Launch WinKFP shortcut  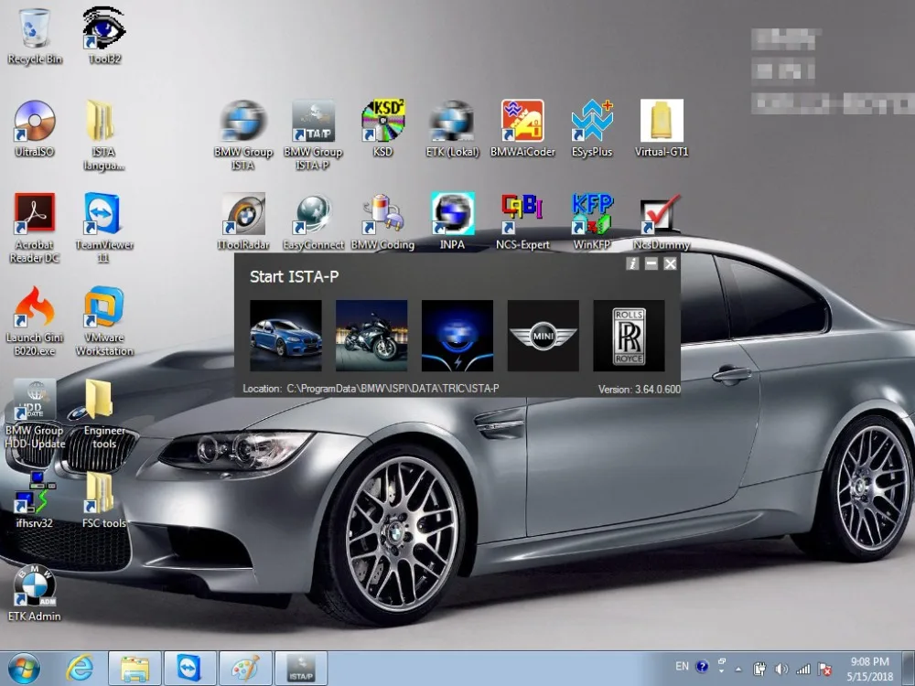[592, 221]
